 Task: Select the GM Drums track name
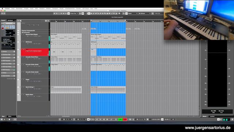click(29, 42)
